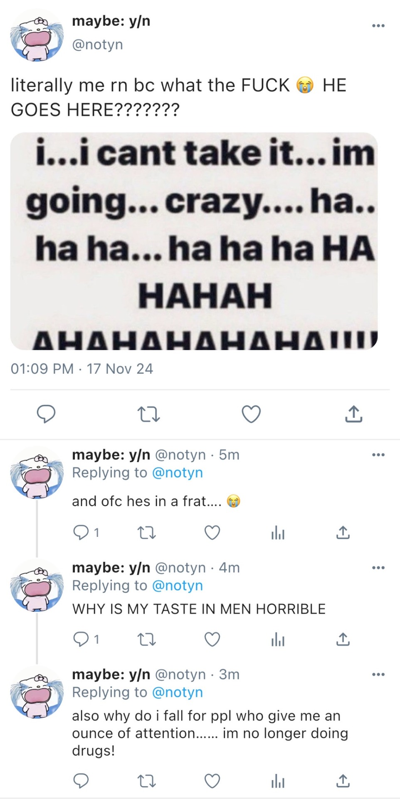
Task: Open more options on TASTE IN MEN reply
Action: point(378,568)
